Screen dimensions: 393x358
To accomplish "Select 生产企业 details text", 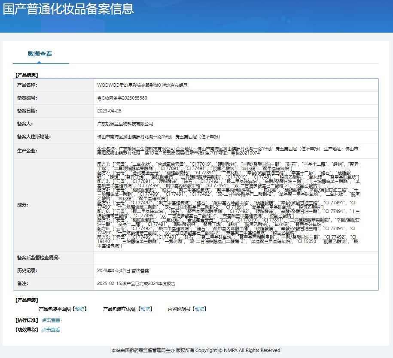I will pos(228,151).
